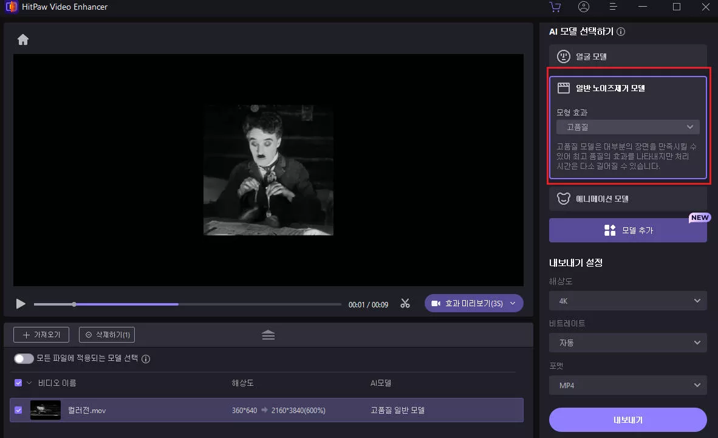Open the 모형 효과 고품질 dropdown
Screen dimensions: 718x438
627,127
